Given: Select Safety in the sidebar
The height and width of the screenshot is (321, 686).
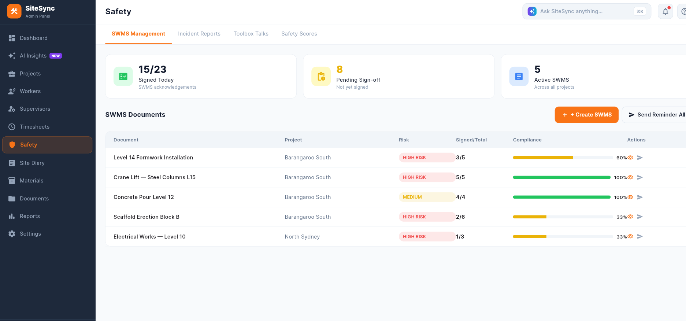Looking at the screenshot, I should [47, 145].
